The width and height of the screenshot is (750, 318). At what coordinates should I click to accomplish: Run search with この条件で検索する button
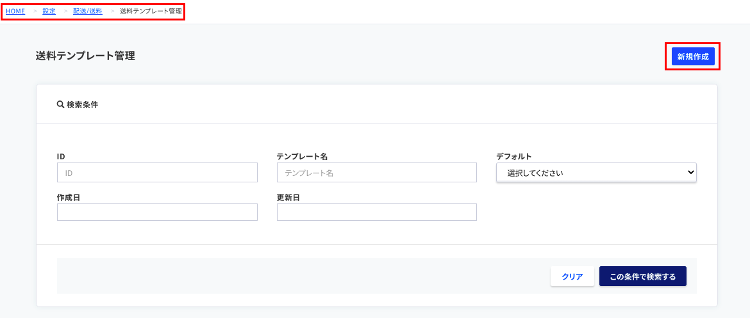(x=642, y=276)
